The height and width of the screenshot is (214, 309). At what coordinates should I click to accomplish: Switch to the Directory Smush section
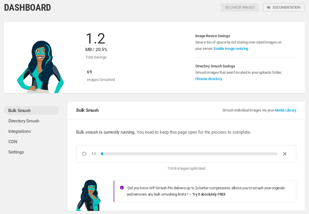point(24,121)
